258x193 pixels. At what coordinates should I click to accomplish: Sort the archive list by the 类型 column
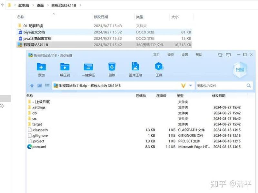point(180,96)
